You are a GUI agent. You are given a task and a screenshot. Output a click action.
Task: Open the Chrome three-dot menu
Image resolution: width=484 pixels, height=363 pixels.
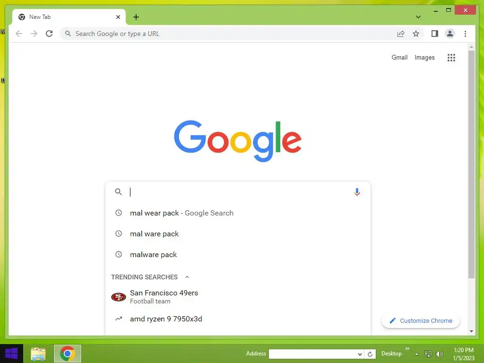click(x=465, y=34)
